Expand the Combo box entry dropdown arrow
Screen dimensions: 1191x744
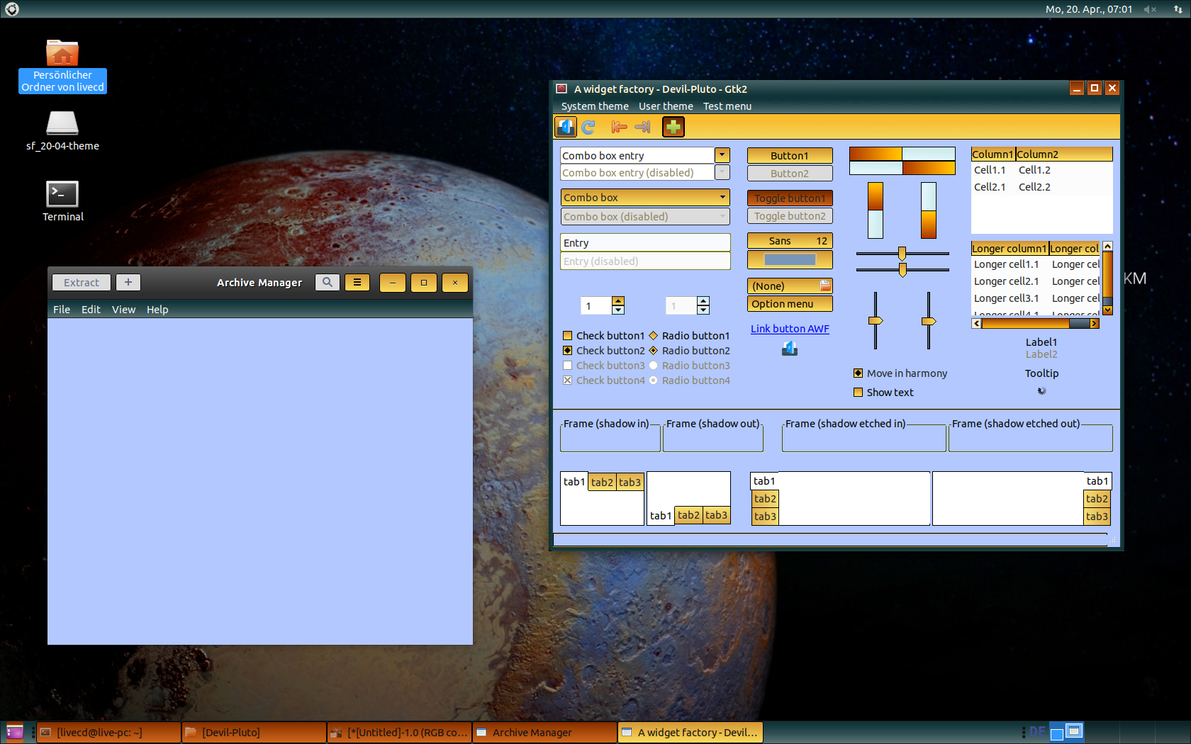point(722,155)
